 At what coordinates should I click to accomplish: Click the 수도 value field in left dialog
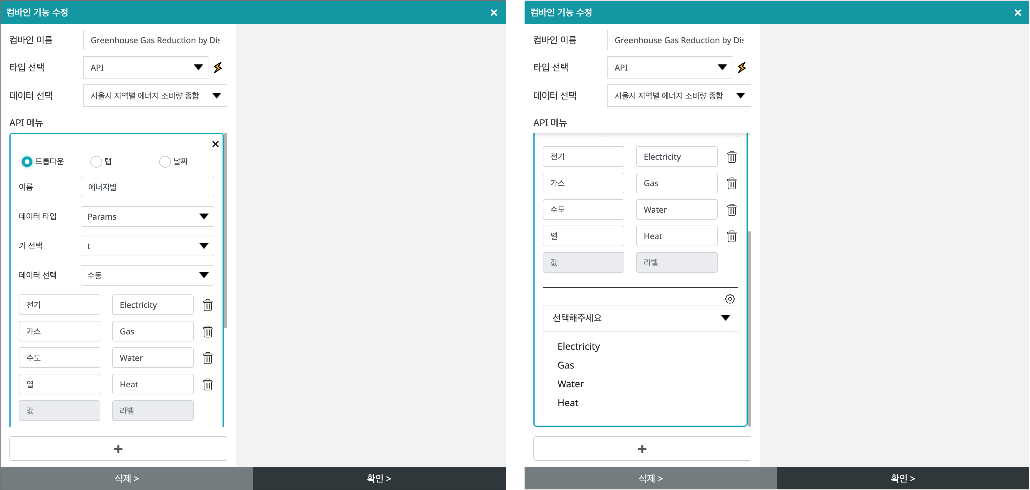[59, 357]
